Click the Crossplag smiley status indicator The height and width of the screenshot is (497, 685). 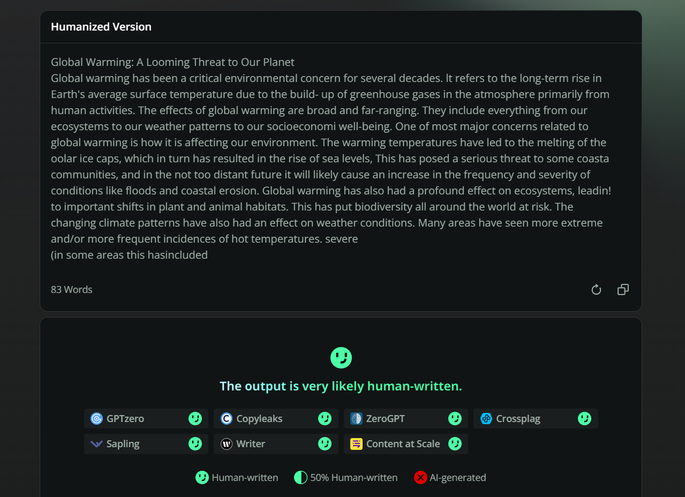[x=585, y=419]
